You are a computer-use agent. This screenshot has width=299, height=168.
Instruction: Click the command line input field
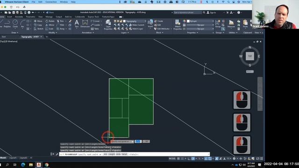(135, 154)
